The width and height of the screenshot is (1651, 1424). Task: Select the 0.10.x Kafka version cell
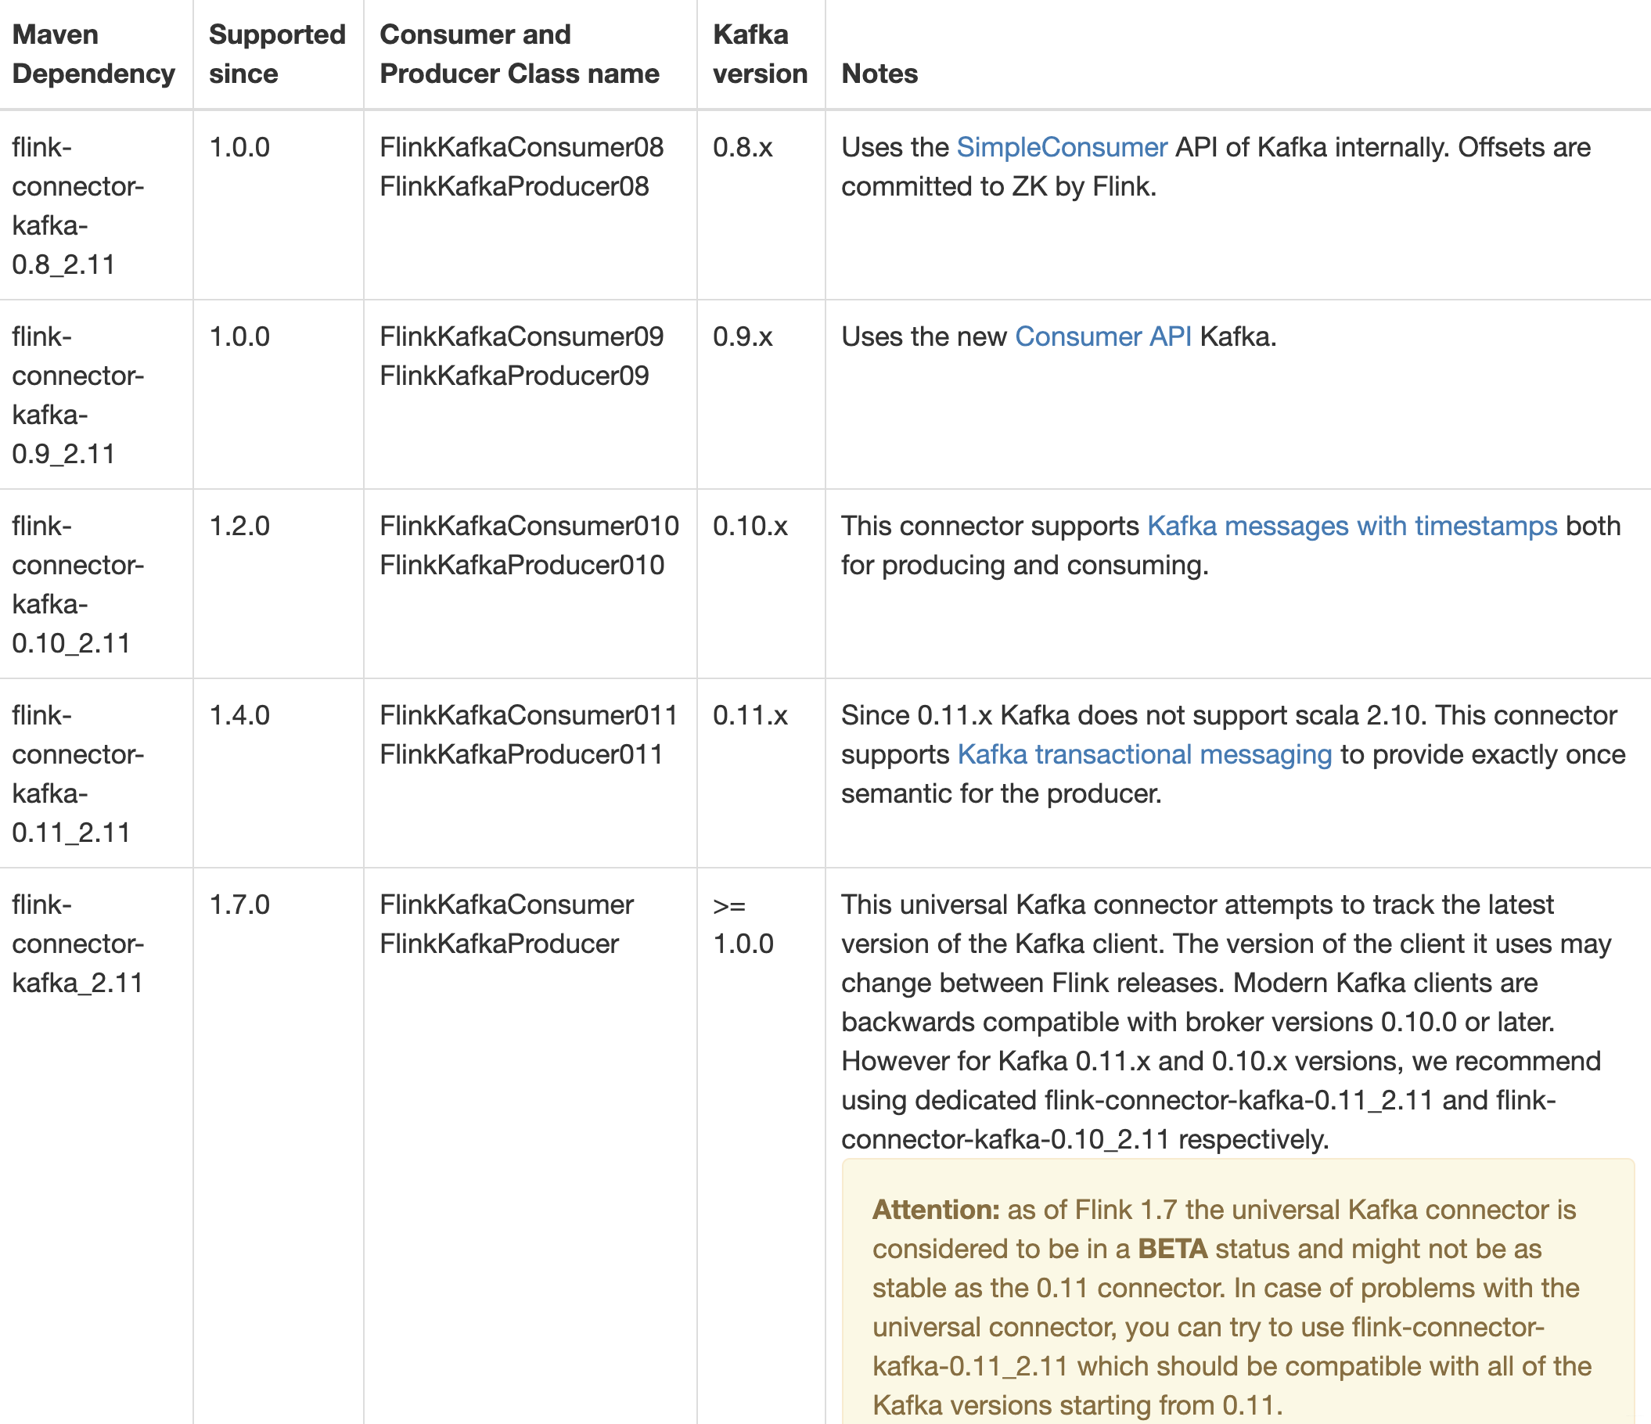pos(750,526)
